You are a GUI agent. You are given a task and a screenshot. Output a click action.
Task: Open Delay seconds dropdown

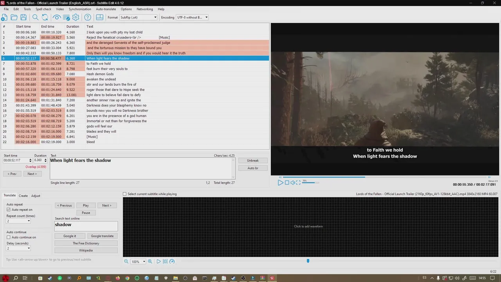18,248
